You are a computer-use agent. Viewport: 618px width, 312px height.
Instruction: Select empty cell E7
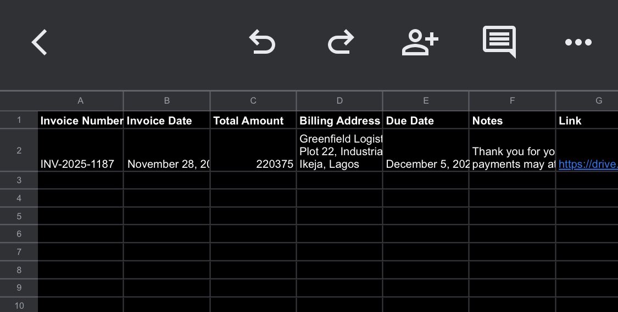tap(426, 252)
